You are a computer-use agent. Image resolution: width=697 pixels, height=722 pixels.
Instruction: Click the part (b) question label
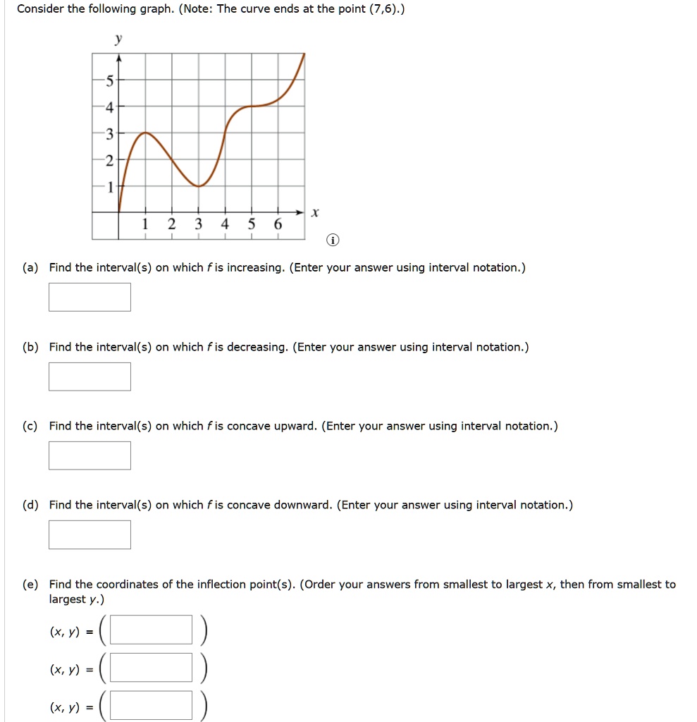30,347
